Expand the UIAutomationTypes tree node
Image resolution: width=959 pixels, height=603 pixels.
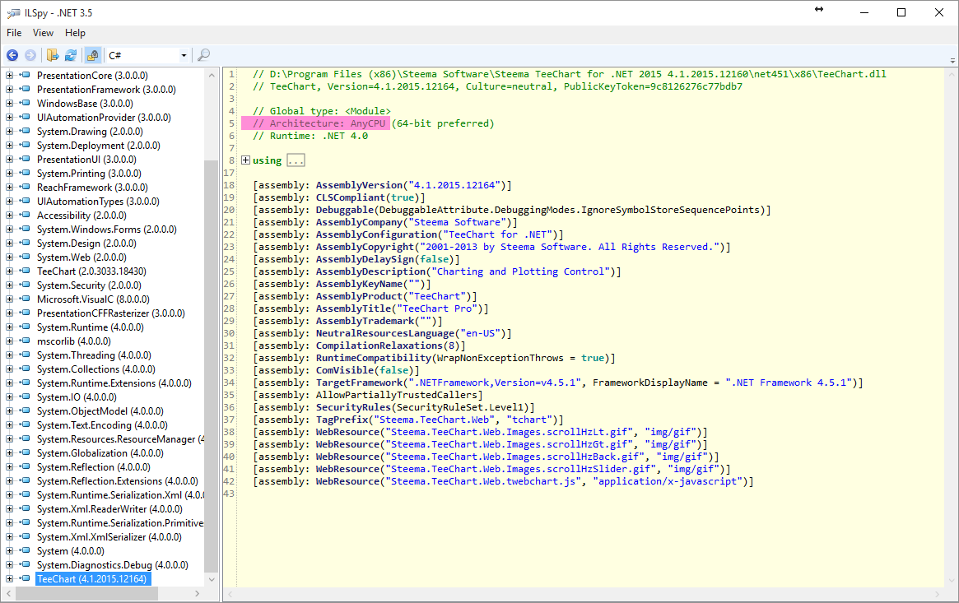[x=9, y=201]
